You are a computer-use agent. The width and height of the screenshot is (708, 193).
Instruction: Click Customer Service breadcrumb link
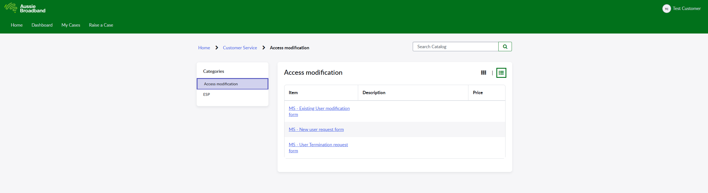(x=240, y=48)
